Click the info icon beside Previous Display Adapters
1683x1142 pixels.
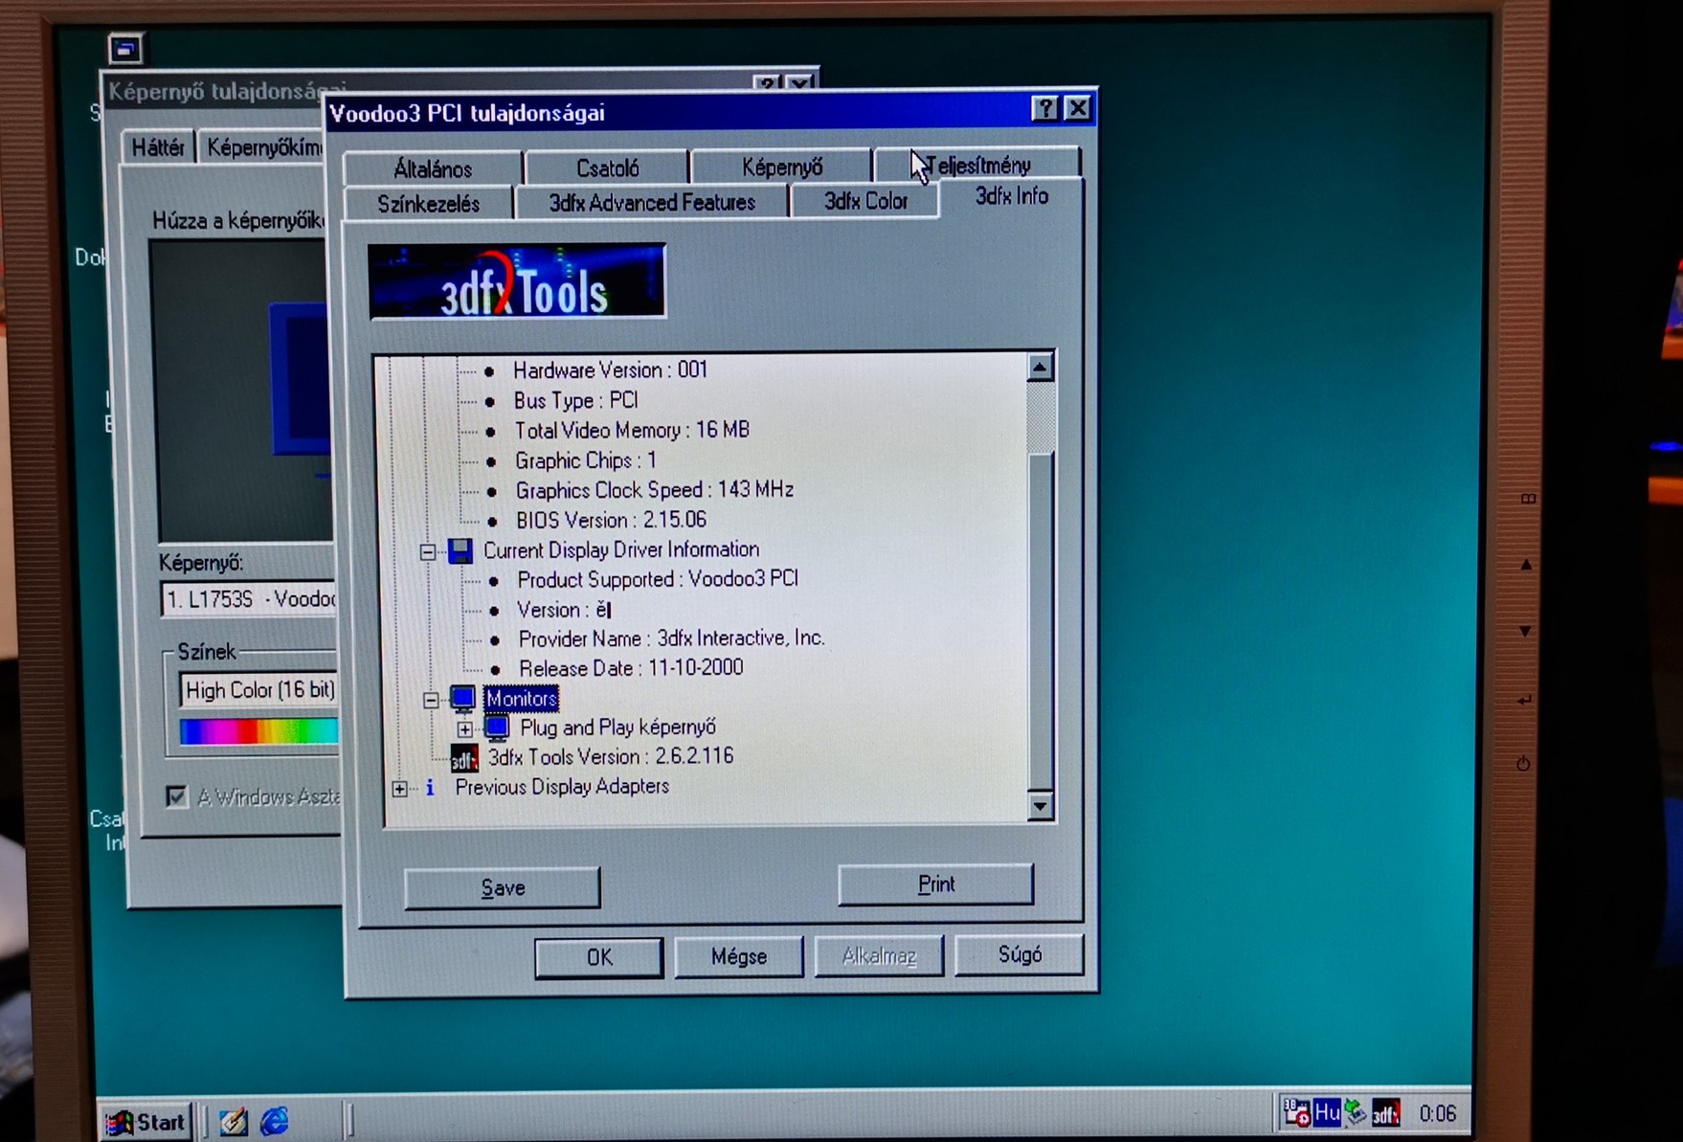[430, 788]
